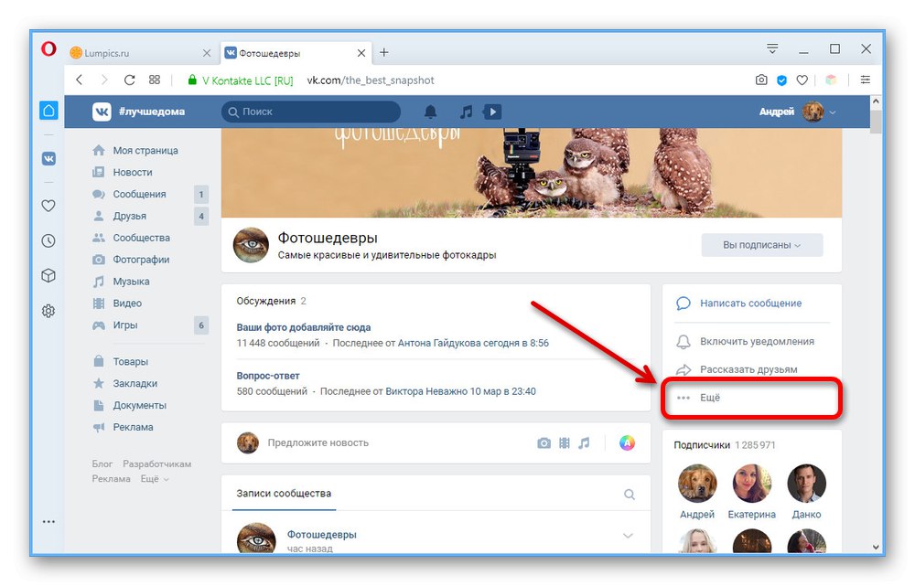Open the Opera main menu logo

48,49
